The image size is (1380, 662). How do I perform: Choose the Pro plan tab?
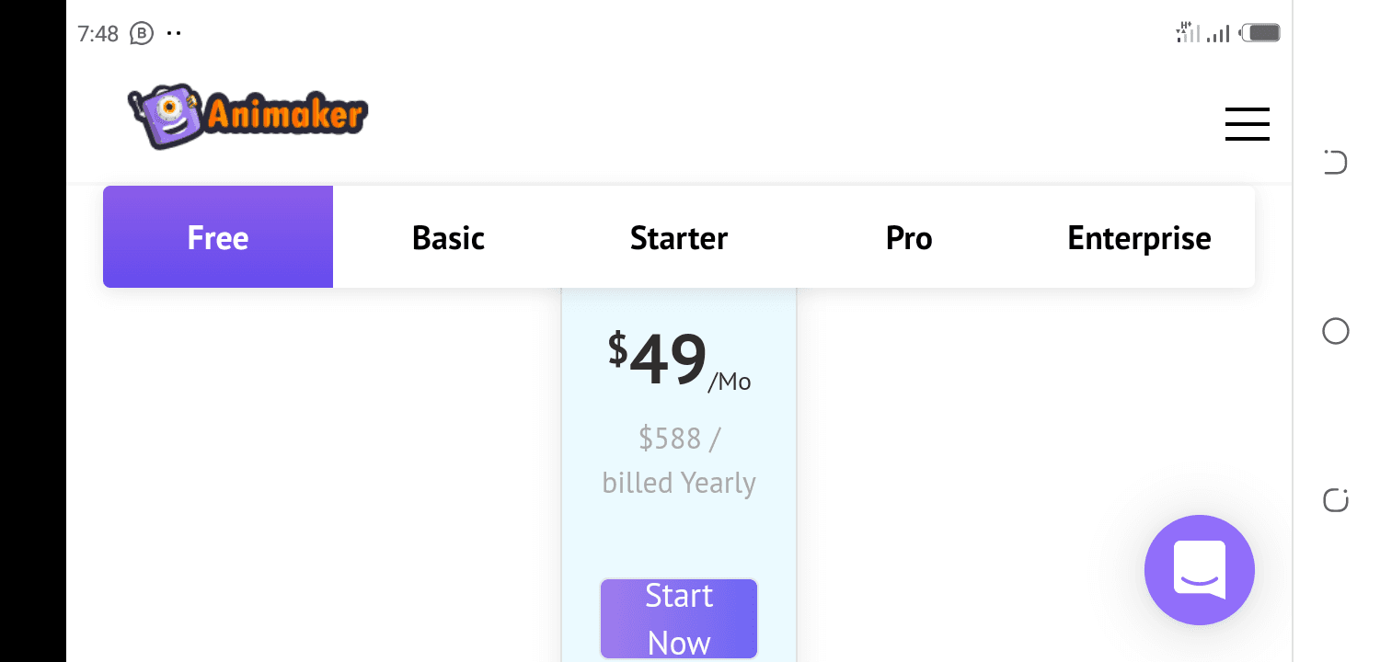point(909,237)
